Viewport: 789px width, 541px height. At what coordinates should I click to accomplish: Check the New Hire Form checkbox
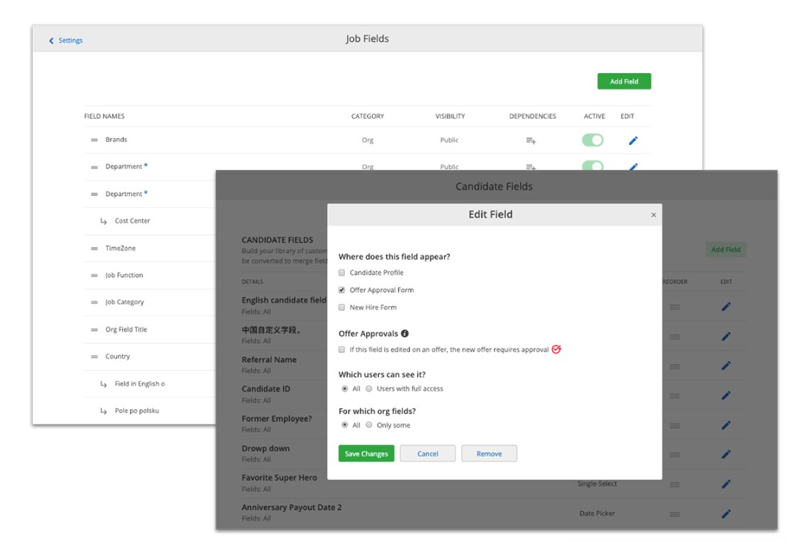342,307
